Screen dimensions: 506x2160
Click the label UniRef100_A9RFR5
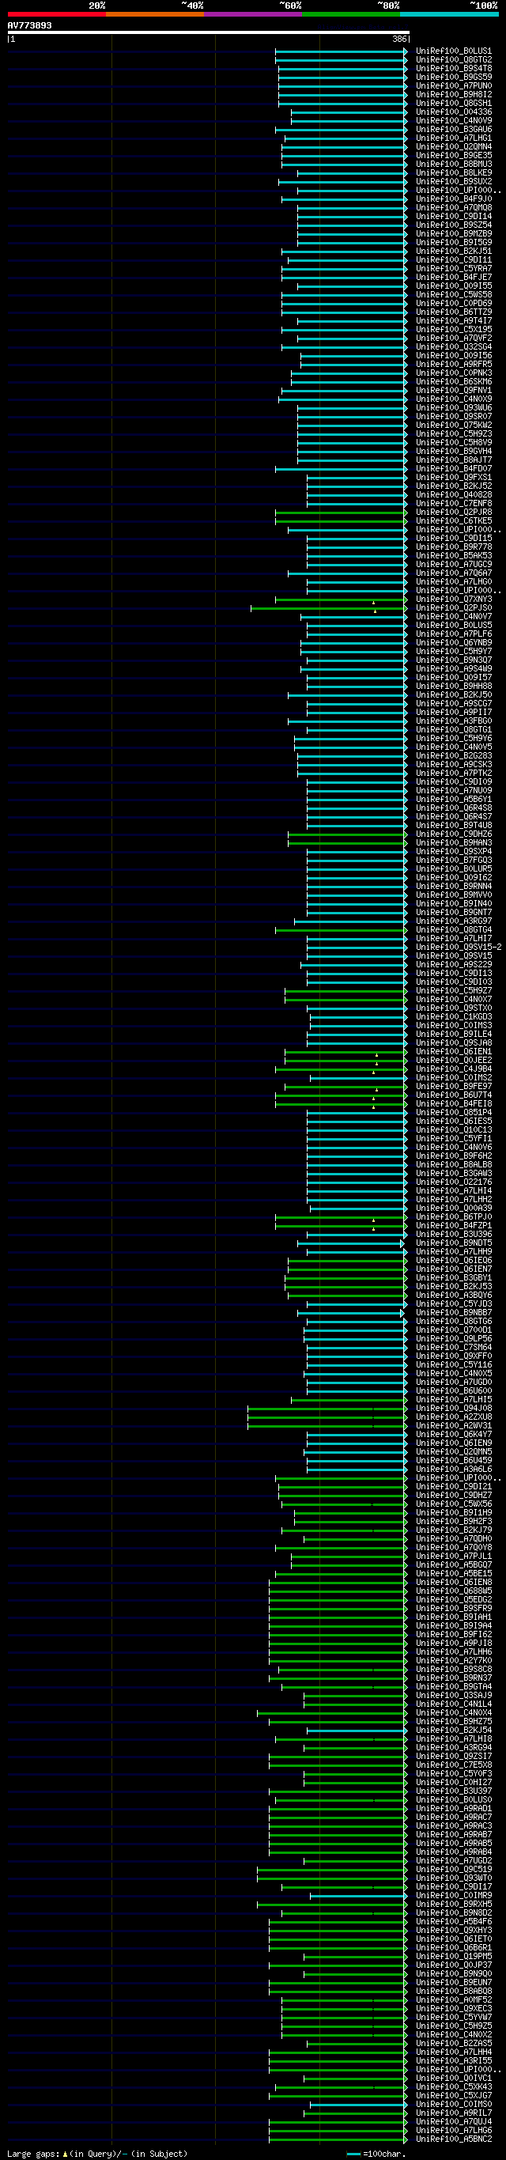point(454,364)
